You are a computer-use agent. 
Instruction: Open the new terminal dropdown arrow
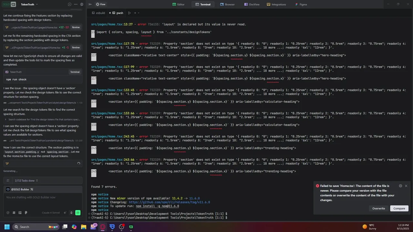click(x=139, y=13)
